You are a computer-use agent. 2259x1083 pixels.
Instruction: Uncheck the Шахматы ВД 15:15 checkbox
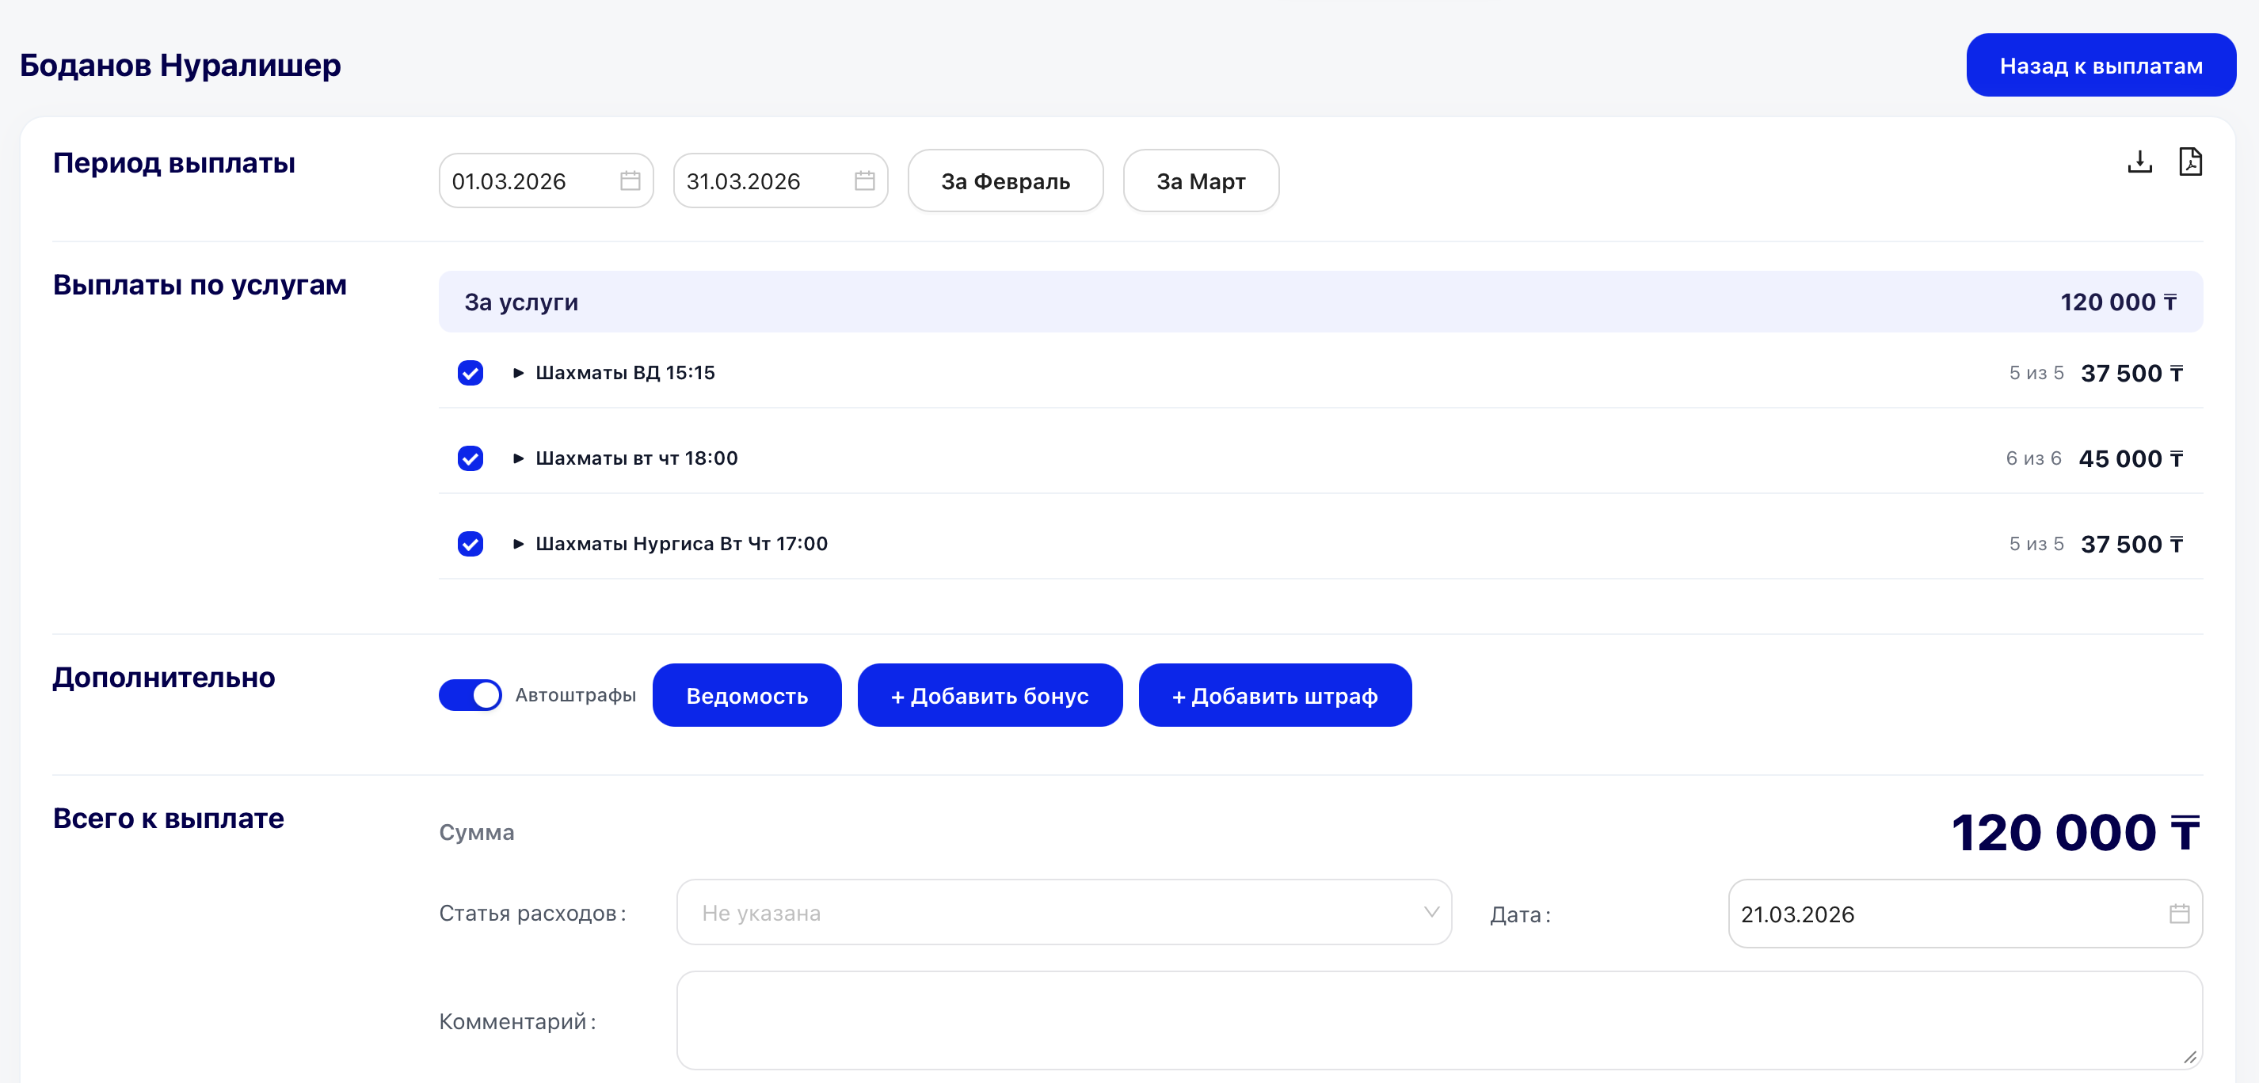[470, 373]
